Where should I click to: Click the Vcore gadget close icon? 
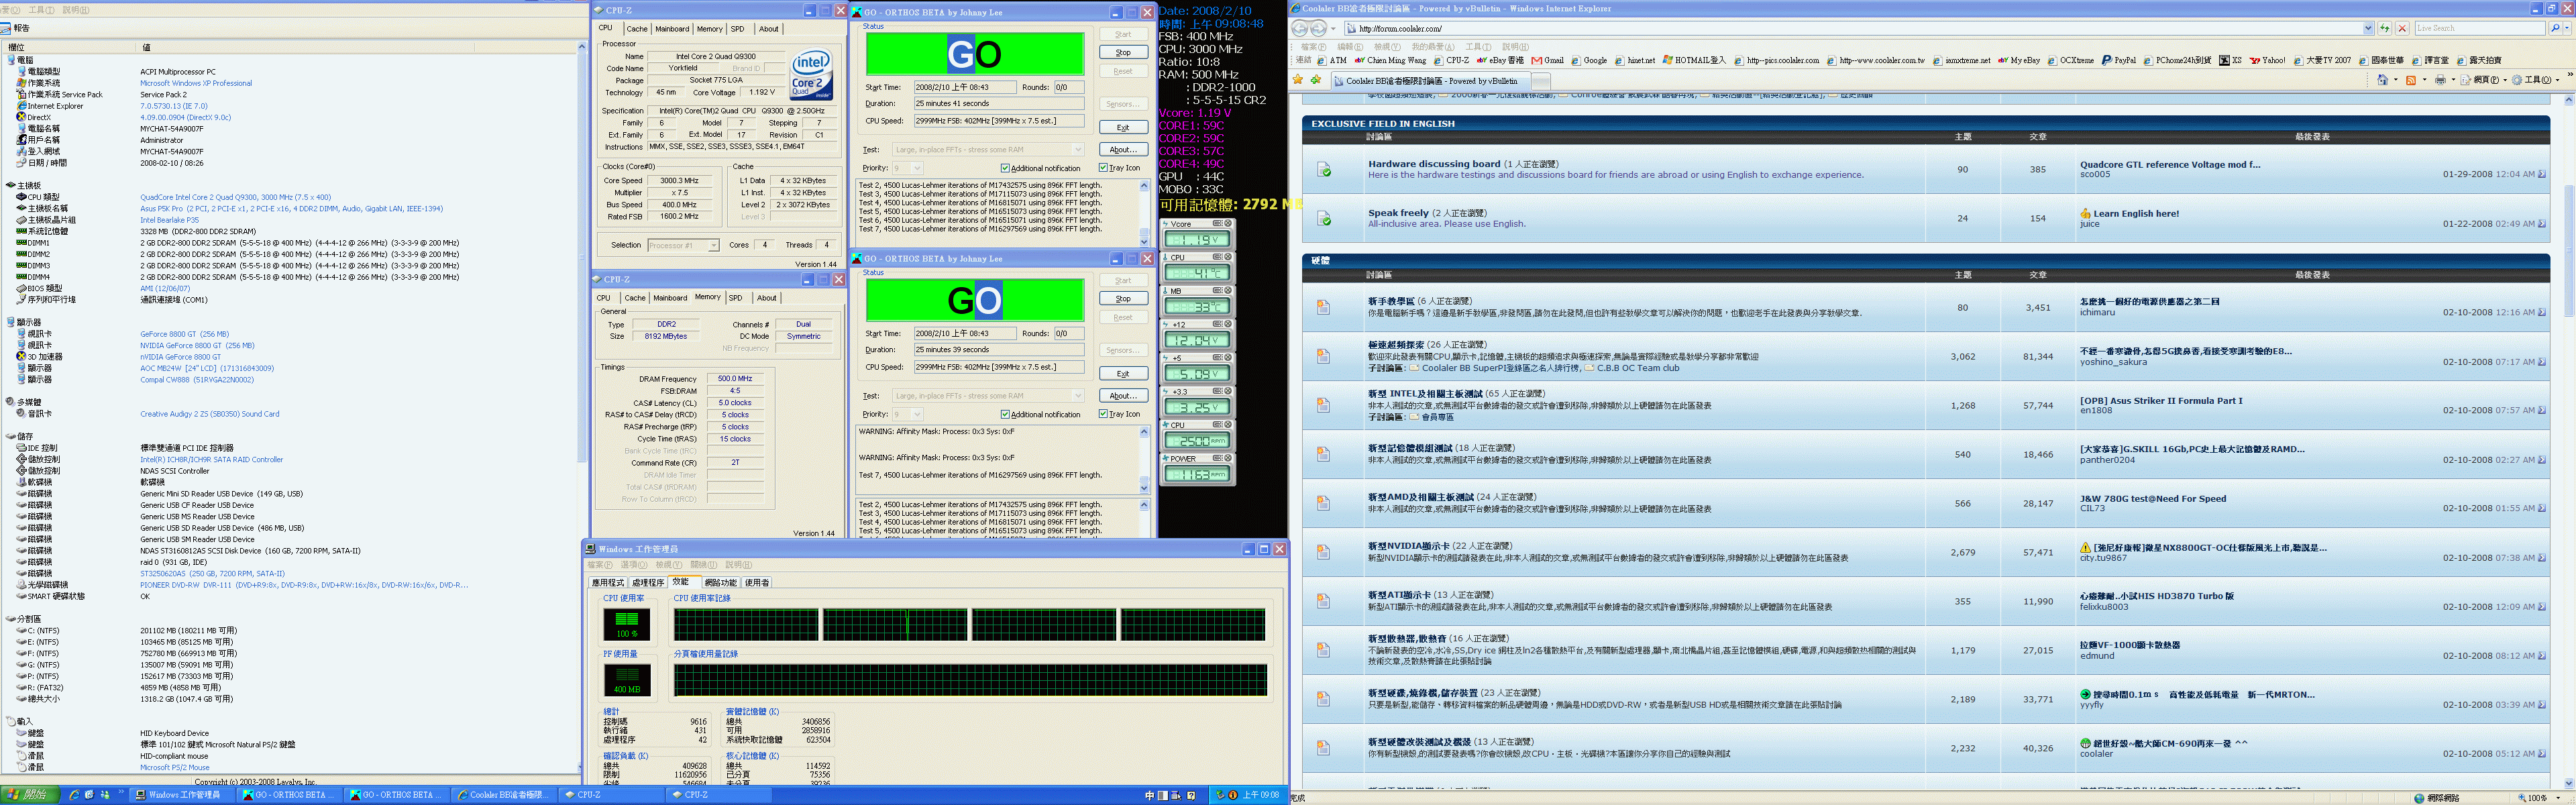click(x=1228, y=224)
